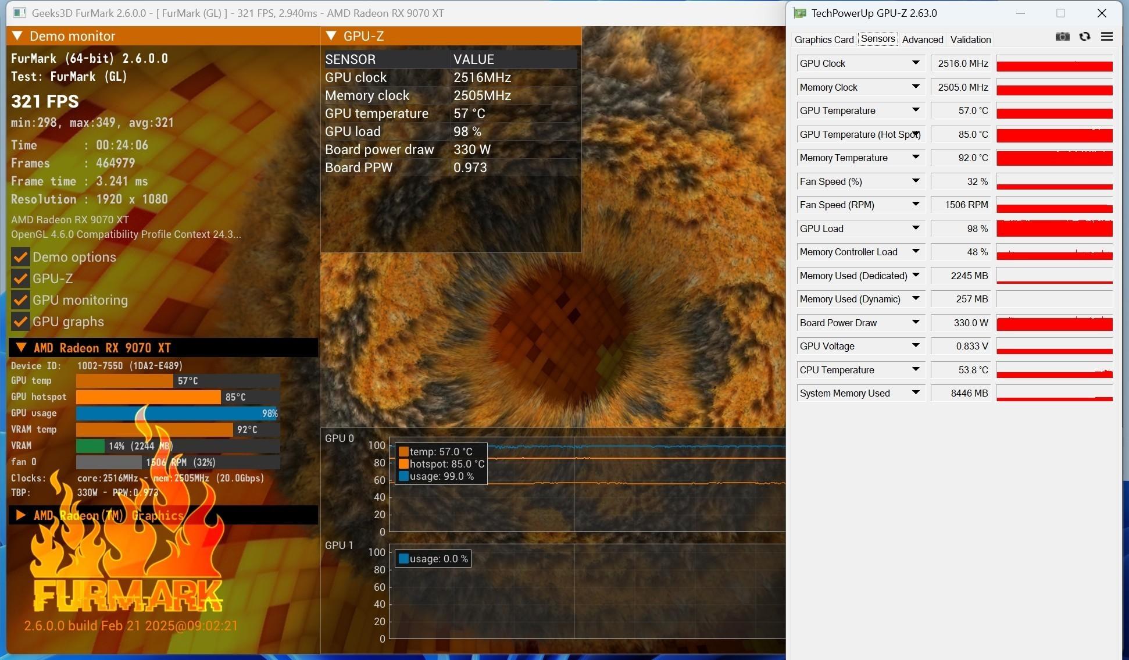Click the blue usage legend swatch for GPU 0
This screenshot has height=660, width=1129.
403,476
